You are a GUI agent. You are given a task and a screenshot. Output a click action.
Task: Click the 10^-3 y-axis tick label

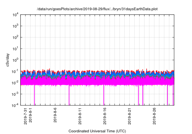tap(15, 94)
